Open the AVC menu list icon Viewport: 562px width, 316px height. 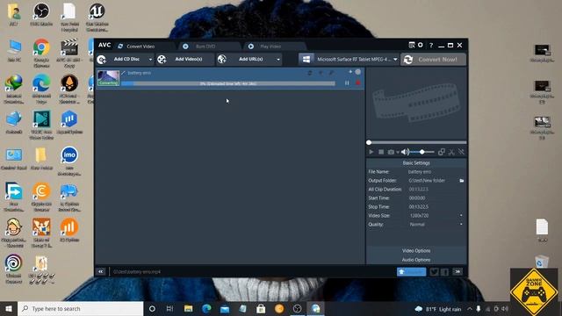(x=412, y=45)
